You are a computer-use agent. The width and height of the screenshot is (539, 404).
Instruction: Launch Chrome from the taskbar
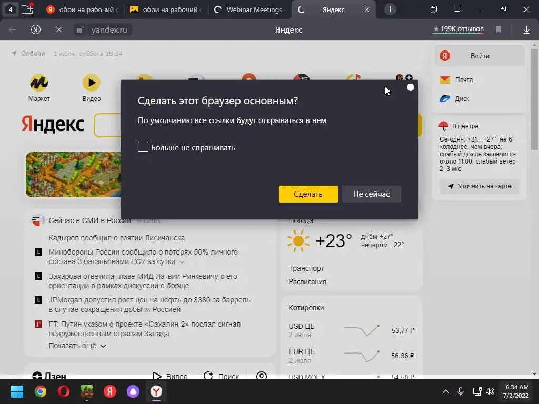40,391
